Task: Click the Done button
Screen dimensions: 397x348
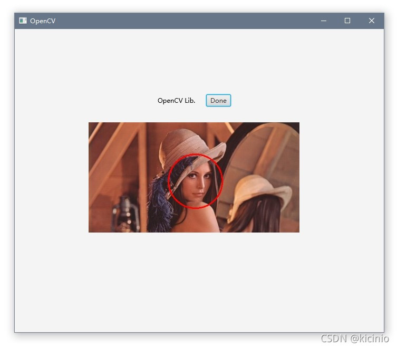Action: 218,101
